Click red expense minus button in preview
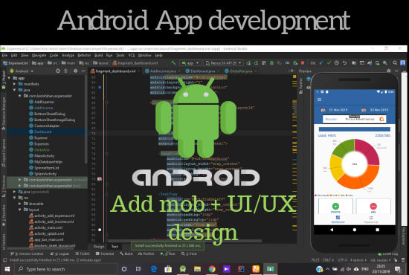This screenshot has width=409, height=275. point(373,206)
